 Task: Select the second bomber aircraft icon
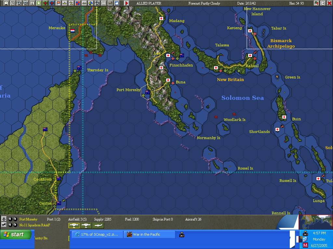86,226
